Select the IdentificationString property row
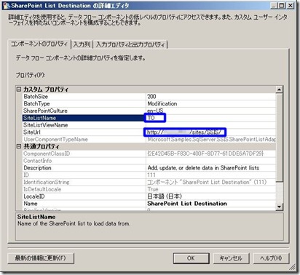Screen dimensions: 300x275 point(149,182)
